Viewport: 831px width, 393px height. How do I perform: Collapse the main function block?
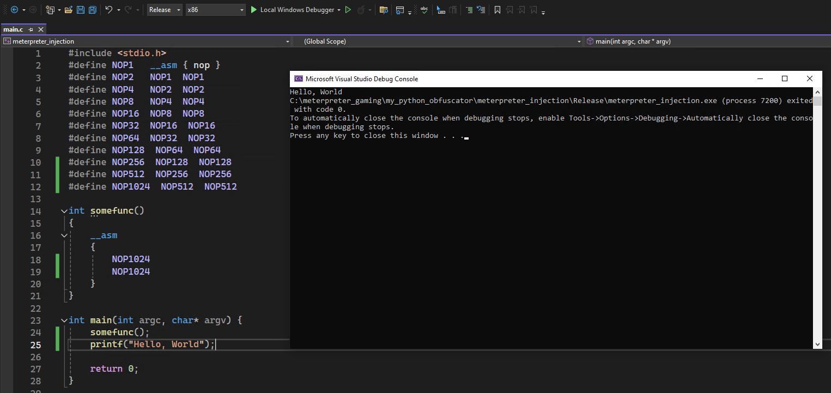[x=65, y=321]
